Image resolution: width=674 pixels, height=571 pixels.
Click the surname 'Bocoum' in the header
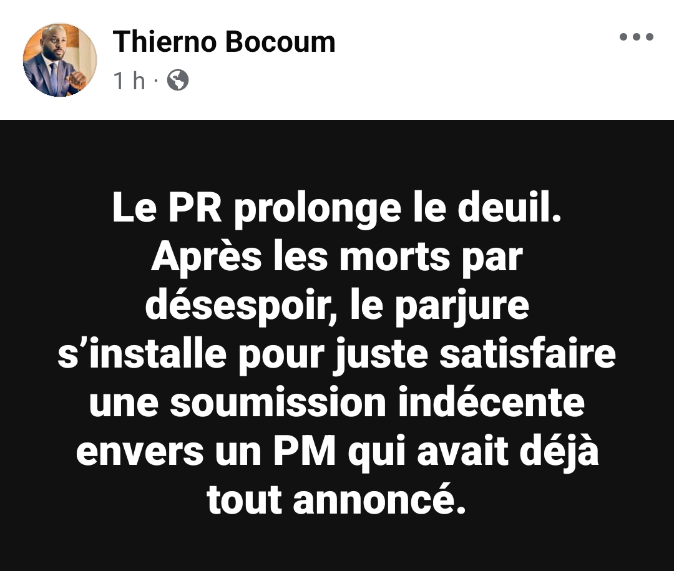click(280, 42)
